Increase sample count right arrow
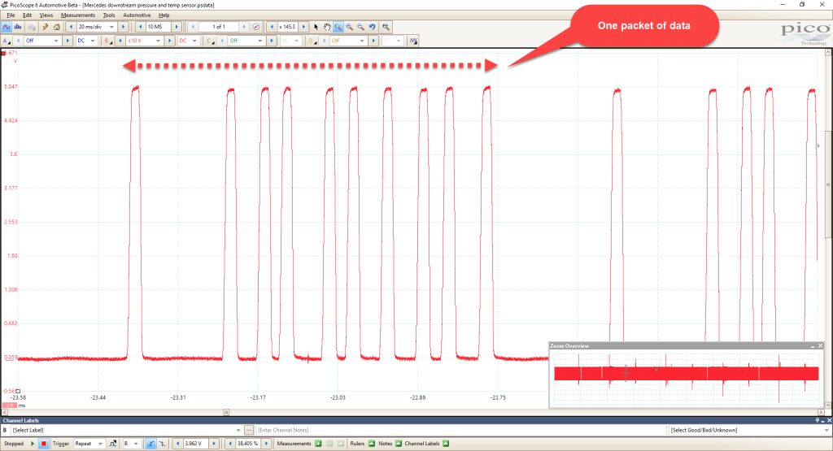 pyautogui.click(x=177, y=27)
